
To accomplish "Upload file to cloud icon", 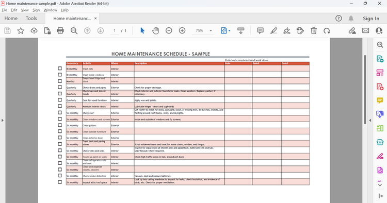I will coord(34,30).
